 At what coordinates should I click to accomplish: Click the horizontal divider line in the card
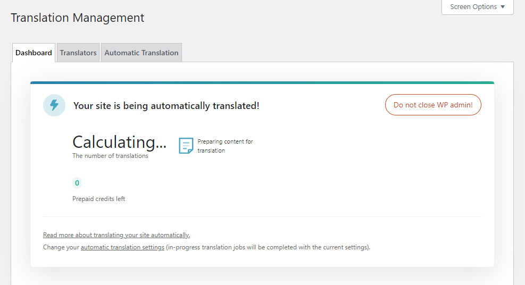(262, 216)
